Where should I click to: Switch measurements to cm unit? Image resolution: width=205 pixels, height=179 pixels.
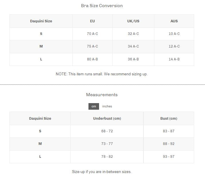point(94,106)
